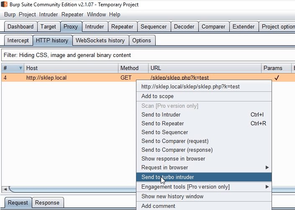The image size is (295, 210).
Task: Choose Add comment
Action: [204, 206]
